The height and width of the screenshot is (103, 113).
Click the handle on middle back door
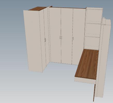click(62, 38)
